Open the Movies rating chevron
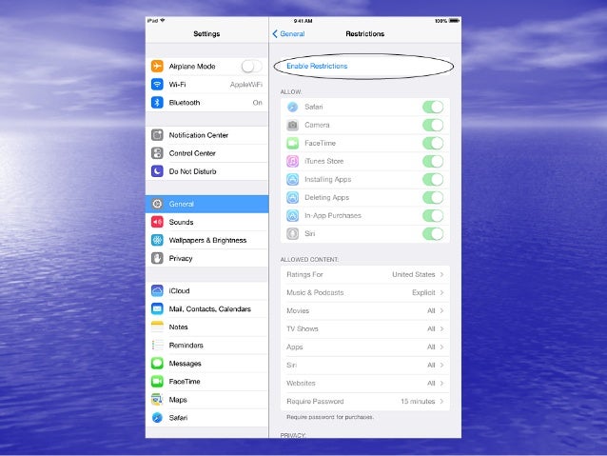Image resolution: width=607 pixels, height=456 pixels. coord(441,310)
